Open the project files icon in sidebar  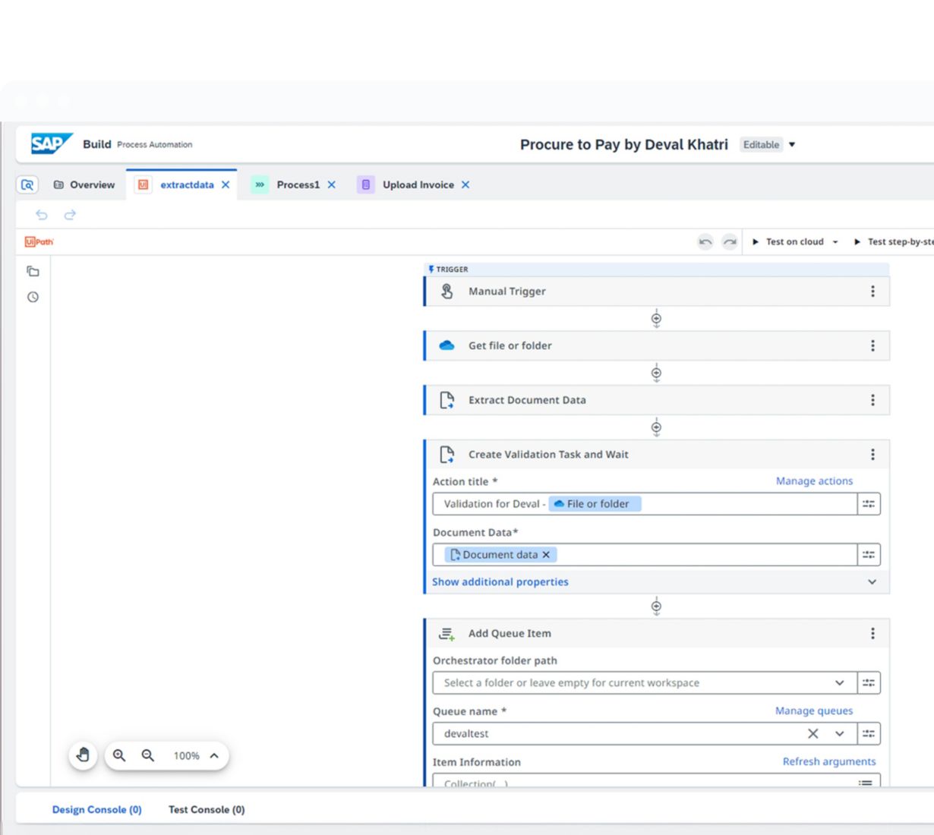pyautogui.click(x=33, y=271)
